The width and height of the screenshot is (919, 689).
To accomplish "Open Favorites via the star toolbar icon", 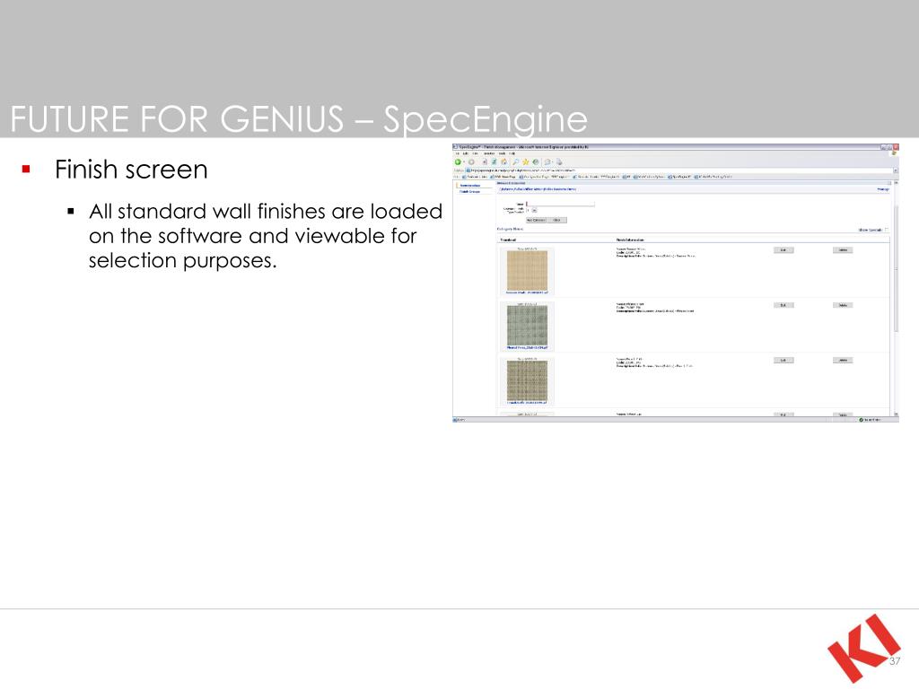I will tap(526, 162).
